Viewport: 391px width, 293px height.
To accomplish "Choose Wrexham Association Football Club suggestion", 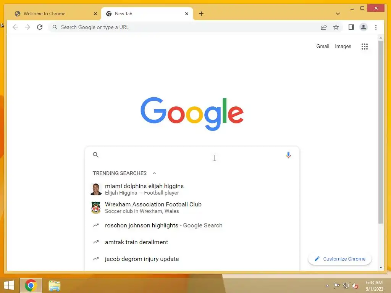I will pos(192,208).
